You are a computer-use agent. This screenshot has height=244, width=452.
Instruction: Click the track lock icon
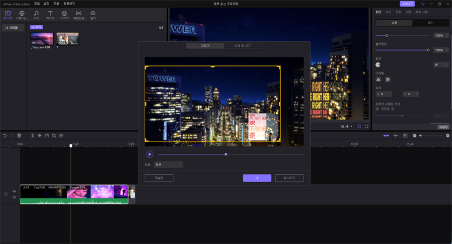[6, 194]
